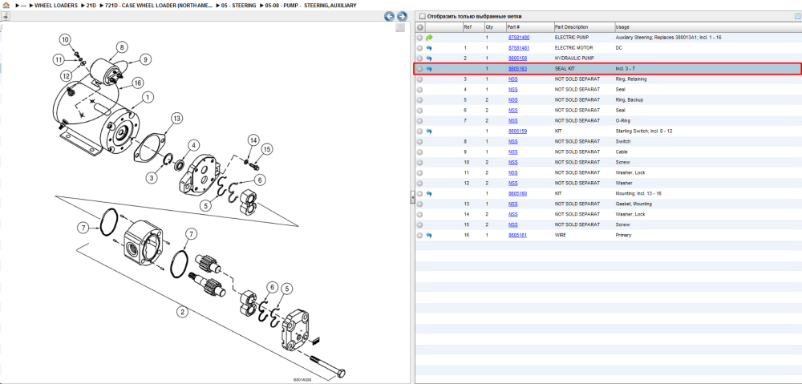Open part number 87581480 link

[519, 38]
